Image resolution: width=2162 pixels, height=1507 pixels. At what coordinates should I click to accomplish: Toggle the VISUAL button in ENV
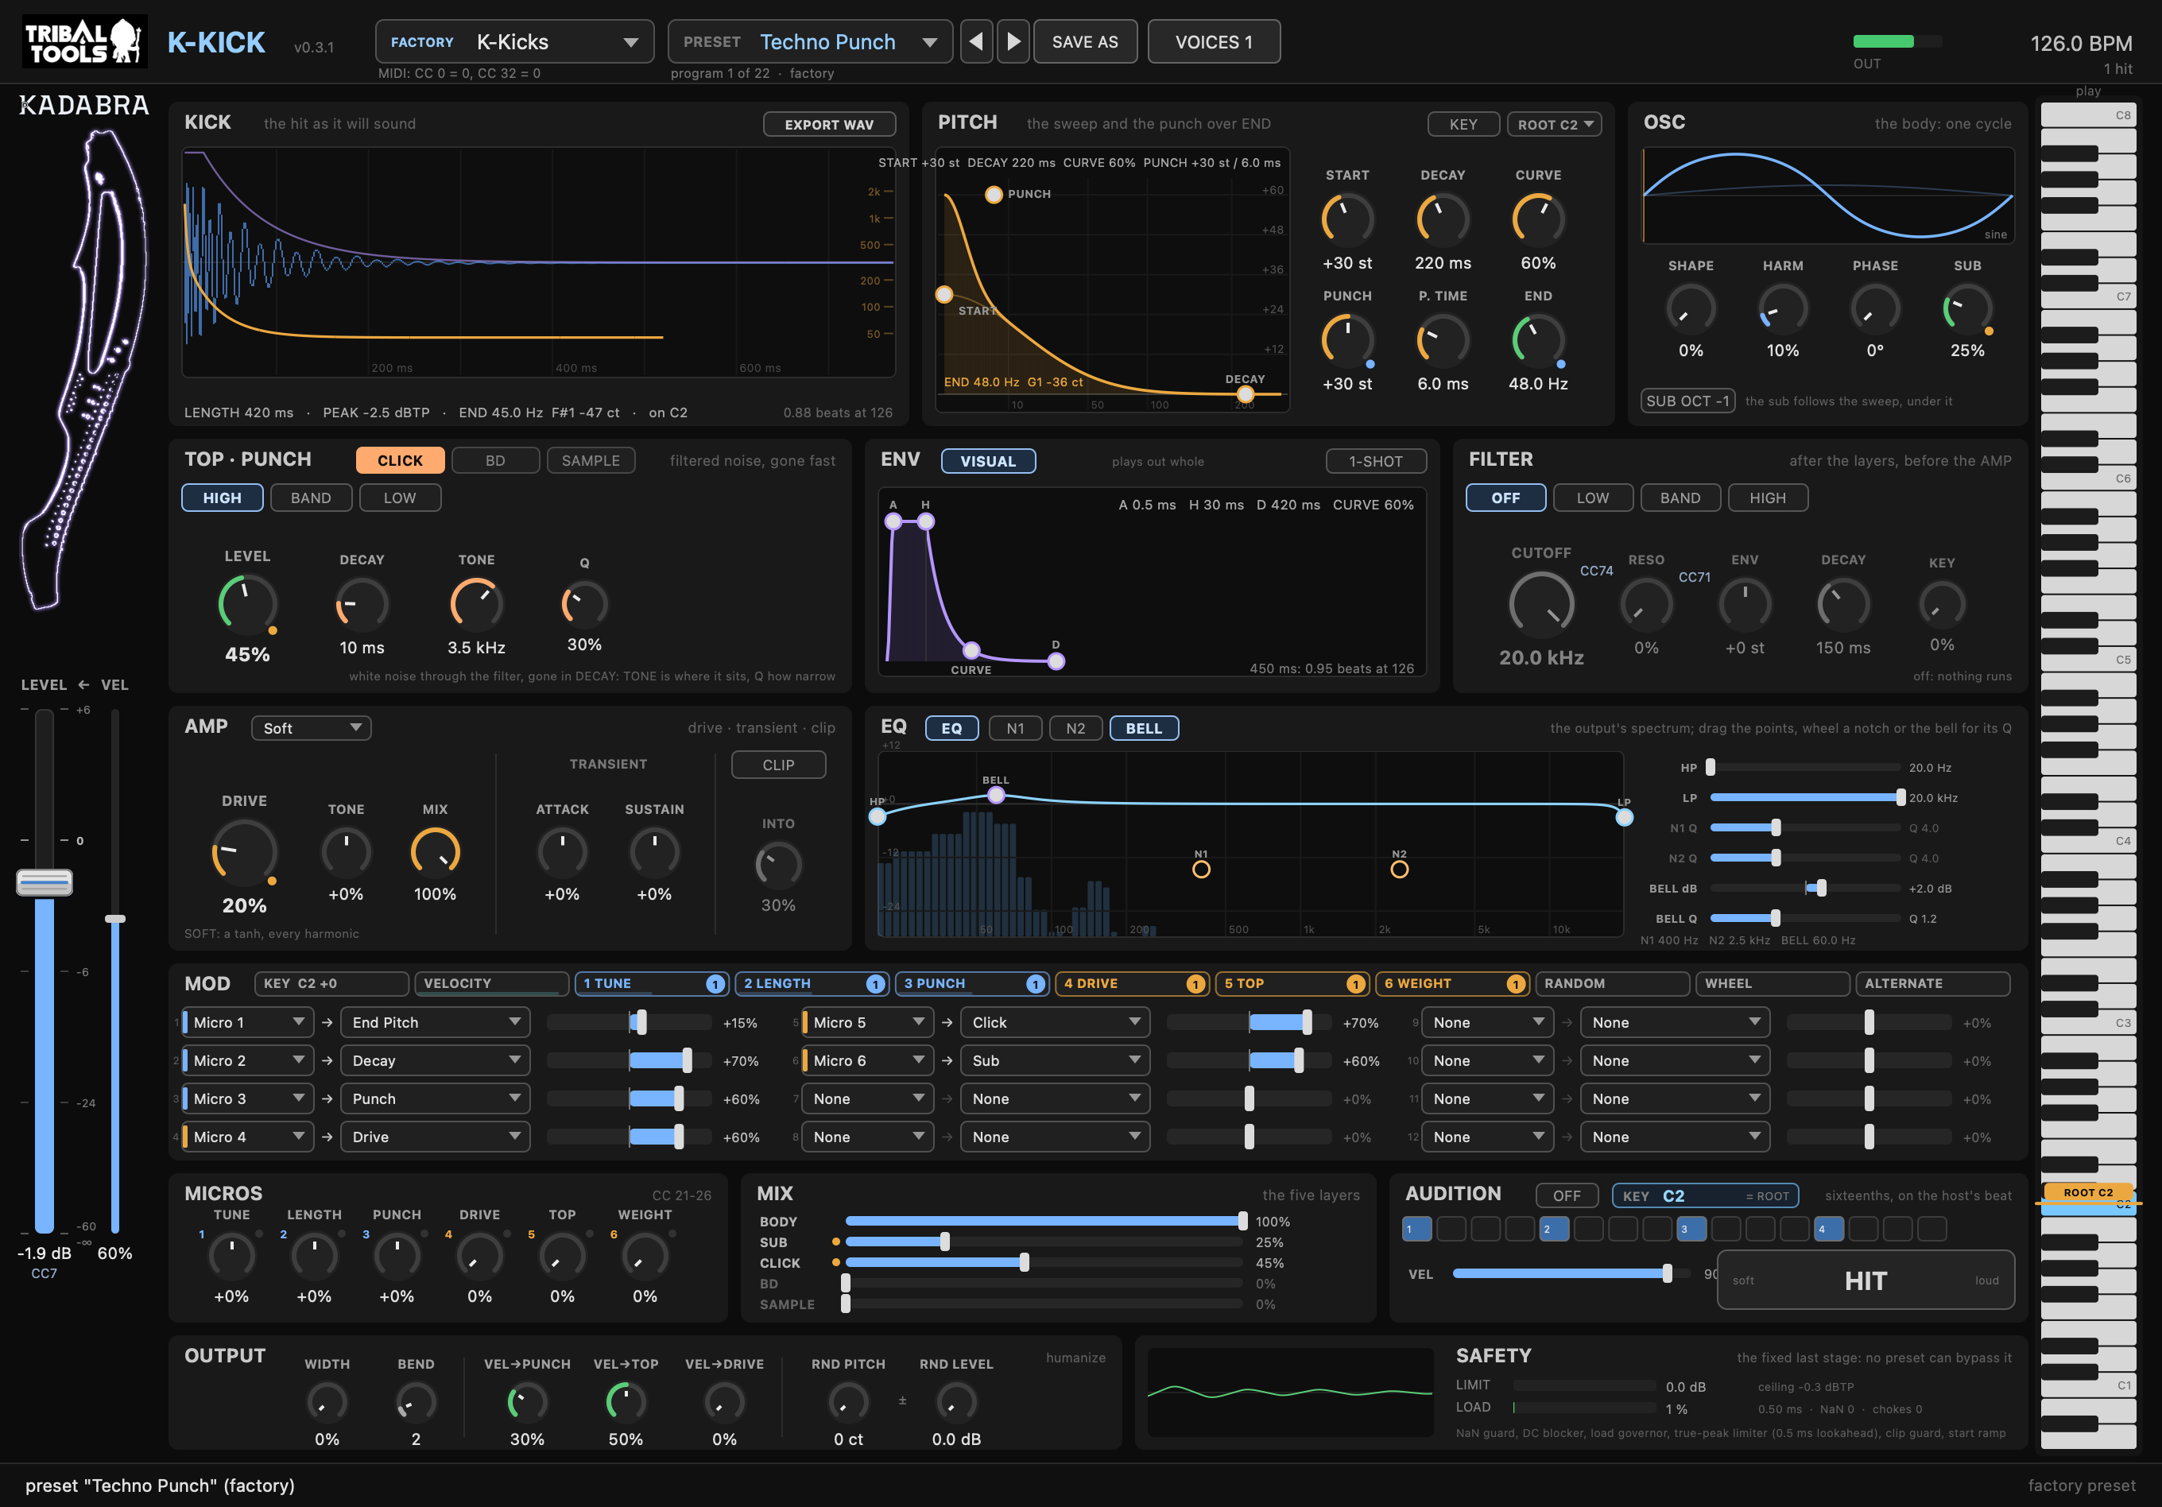click(988, 462)
